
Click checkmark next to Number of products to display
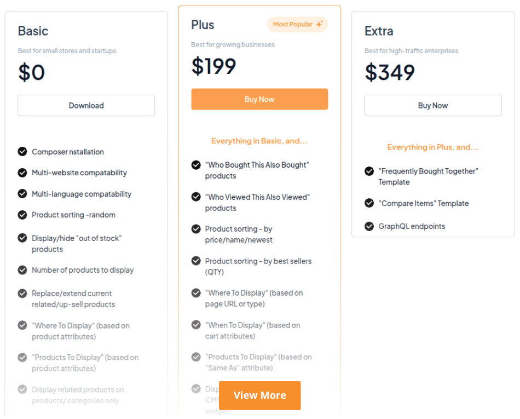point(22,270)
